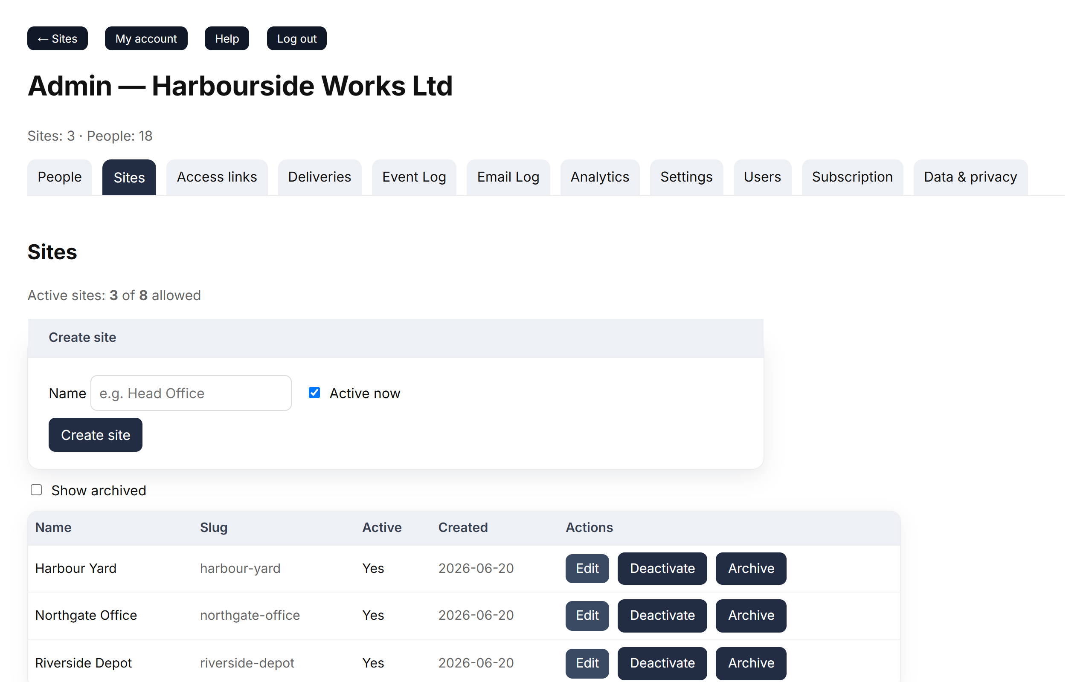Screen dimensions: 1092x682
Task: Select the northgate-office slug text
Action: [x=250, y=615]
